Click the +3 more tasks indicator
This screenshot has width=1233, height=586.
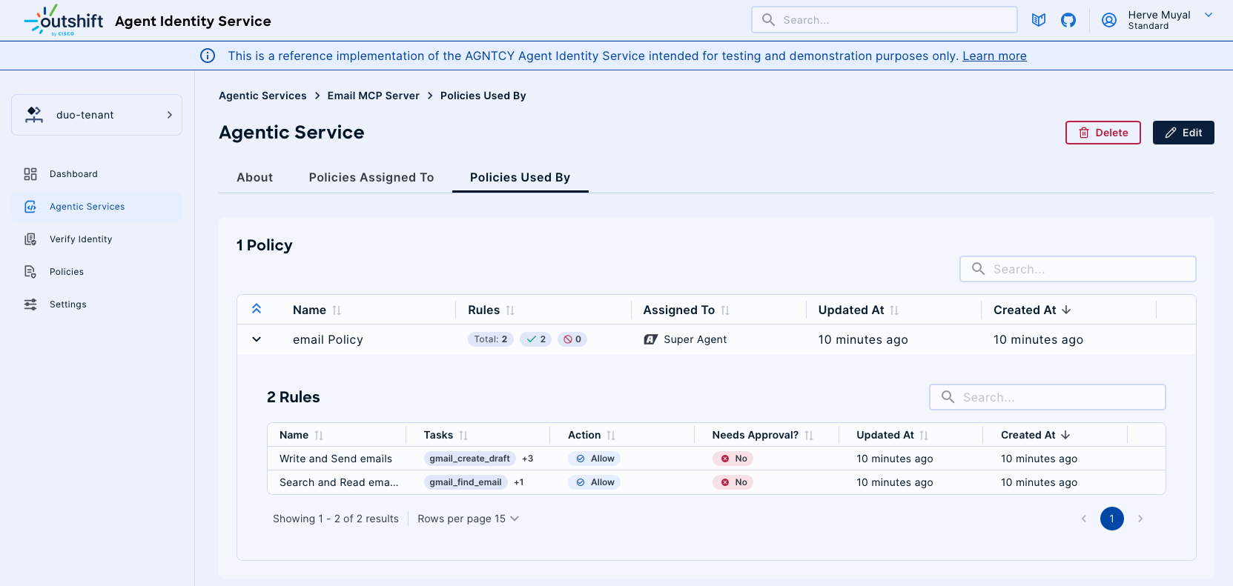(528, 459)
